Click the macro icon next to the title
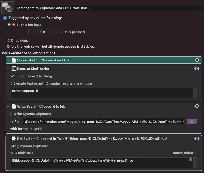 (x=8, y=8)
